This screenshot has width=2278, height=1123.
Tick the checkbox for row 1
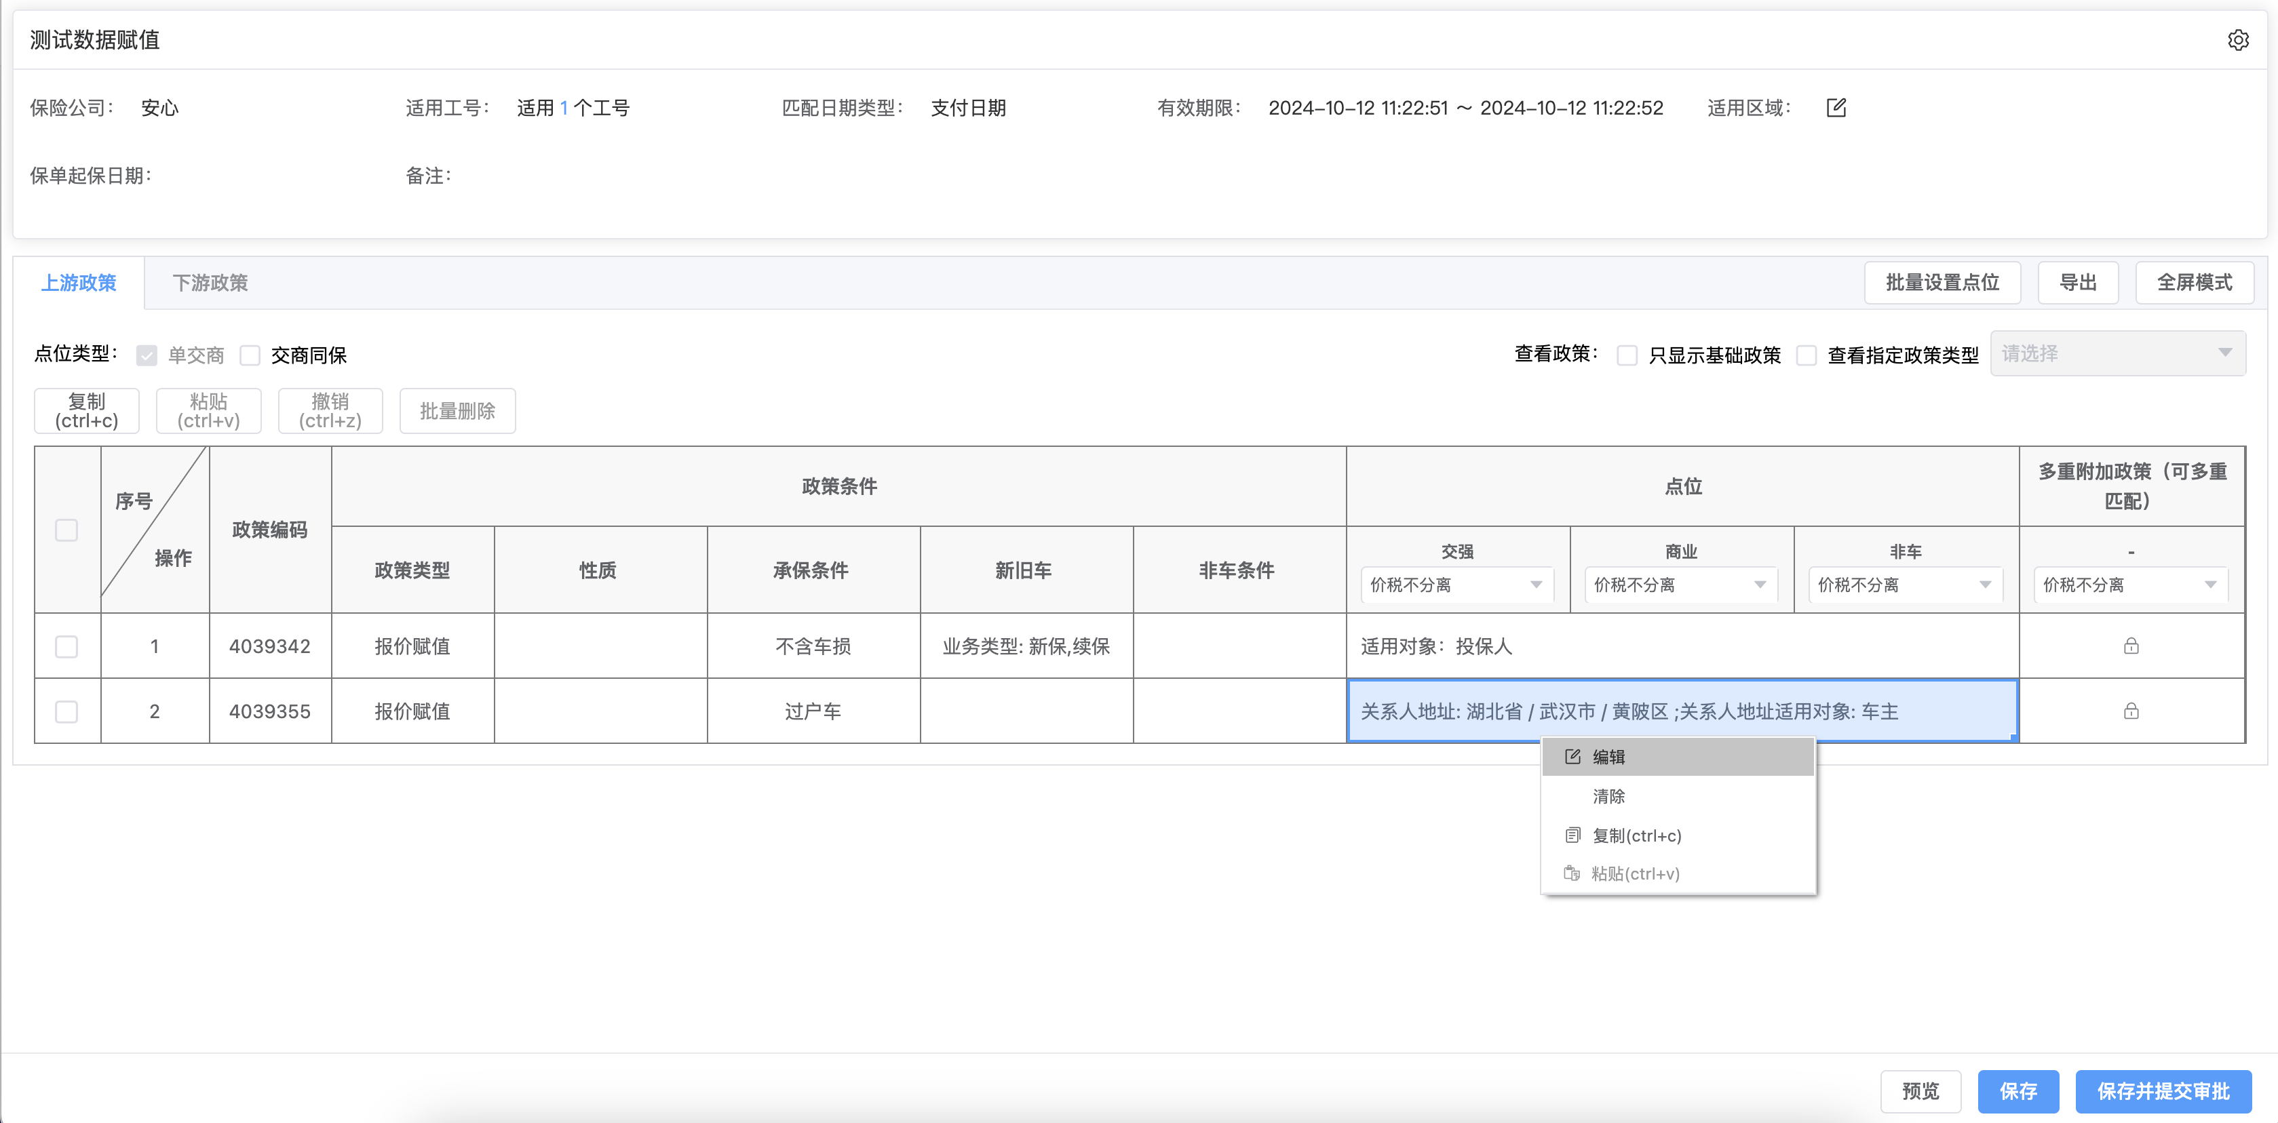[66, 646]
